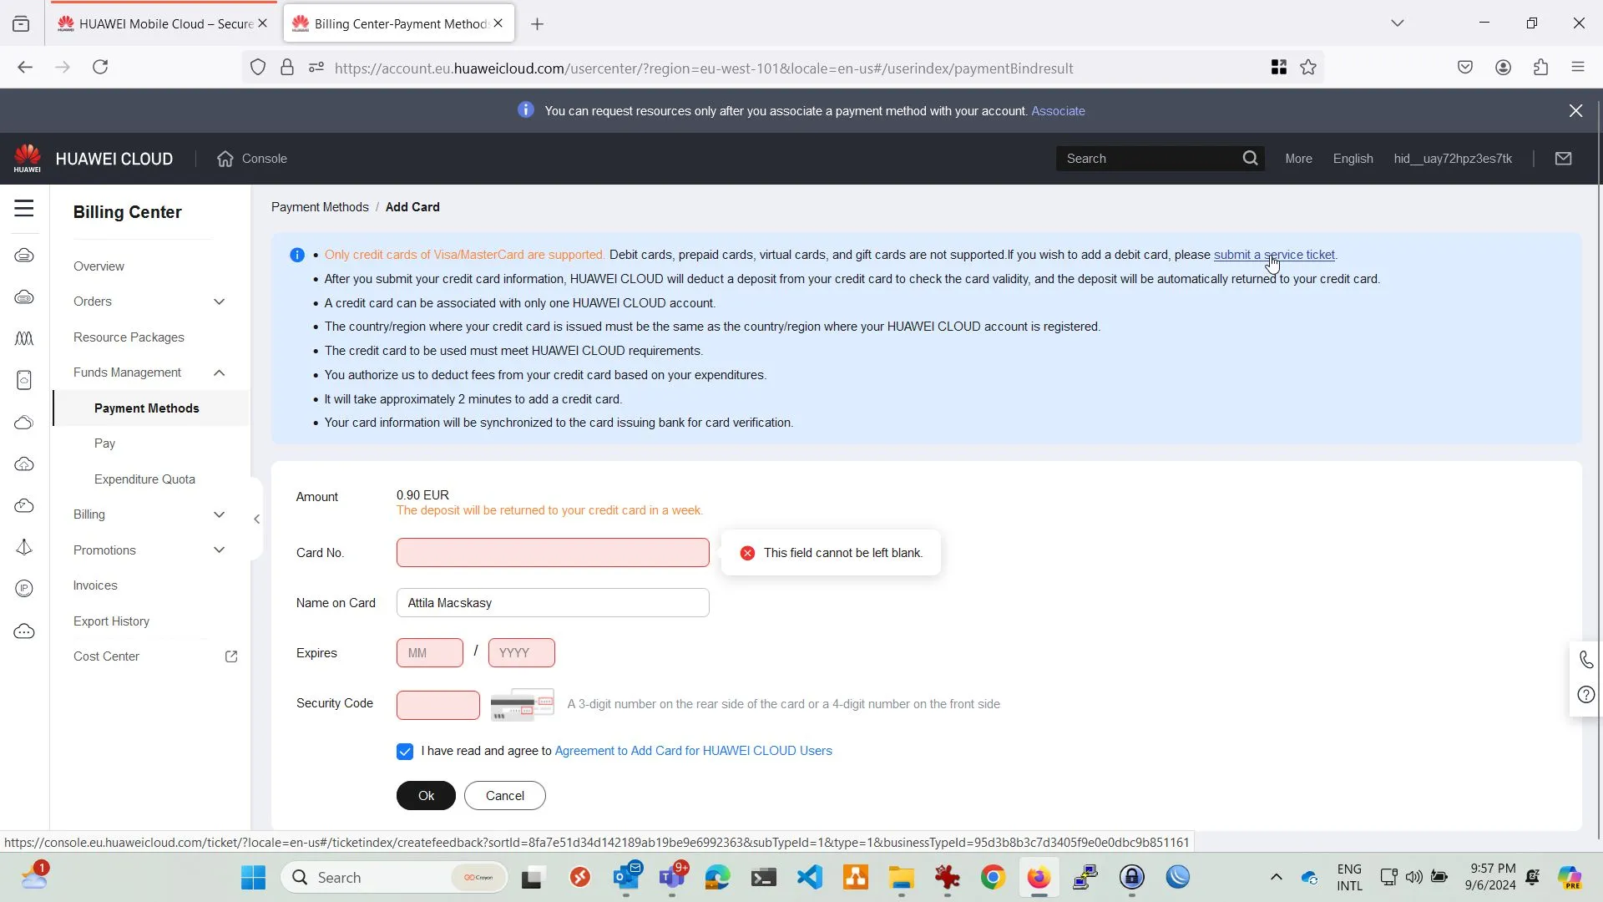Open Expenditure Quota menu item

point(144,479)
